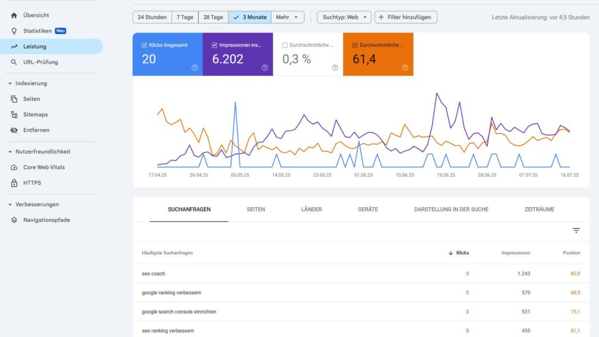Viewport: 599px width, 337px height.
Task: Sort table by Klicks column header
Action: (x=462, y=253)
